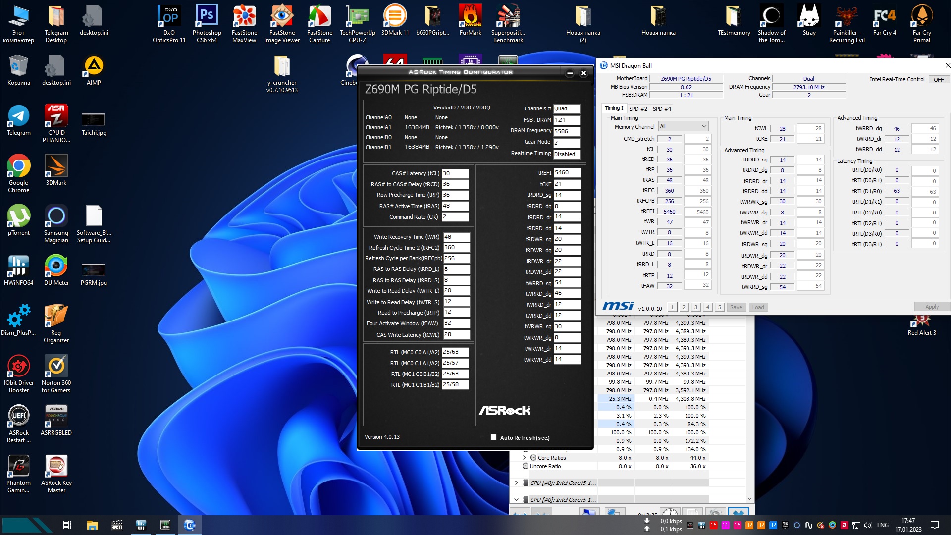Open Taichi.jpg image file

(x=94, y=123)
